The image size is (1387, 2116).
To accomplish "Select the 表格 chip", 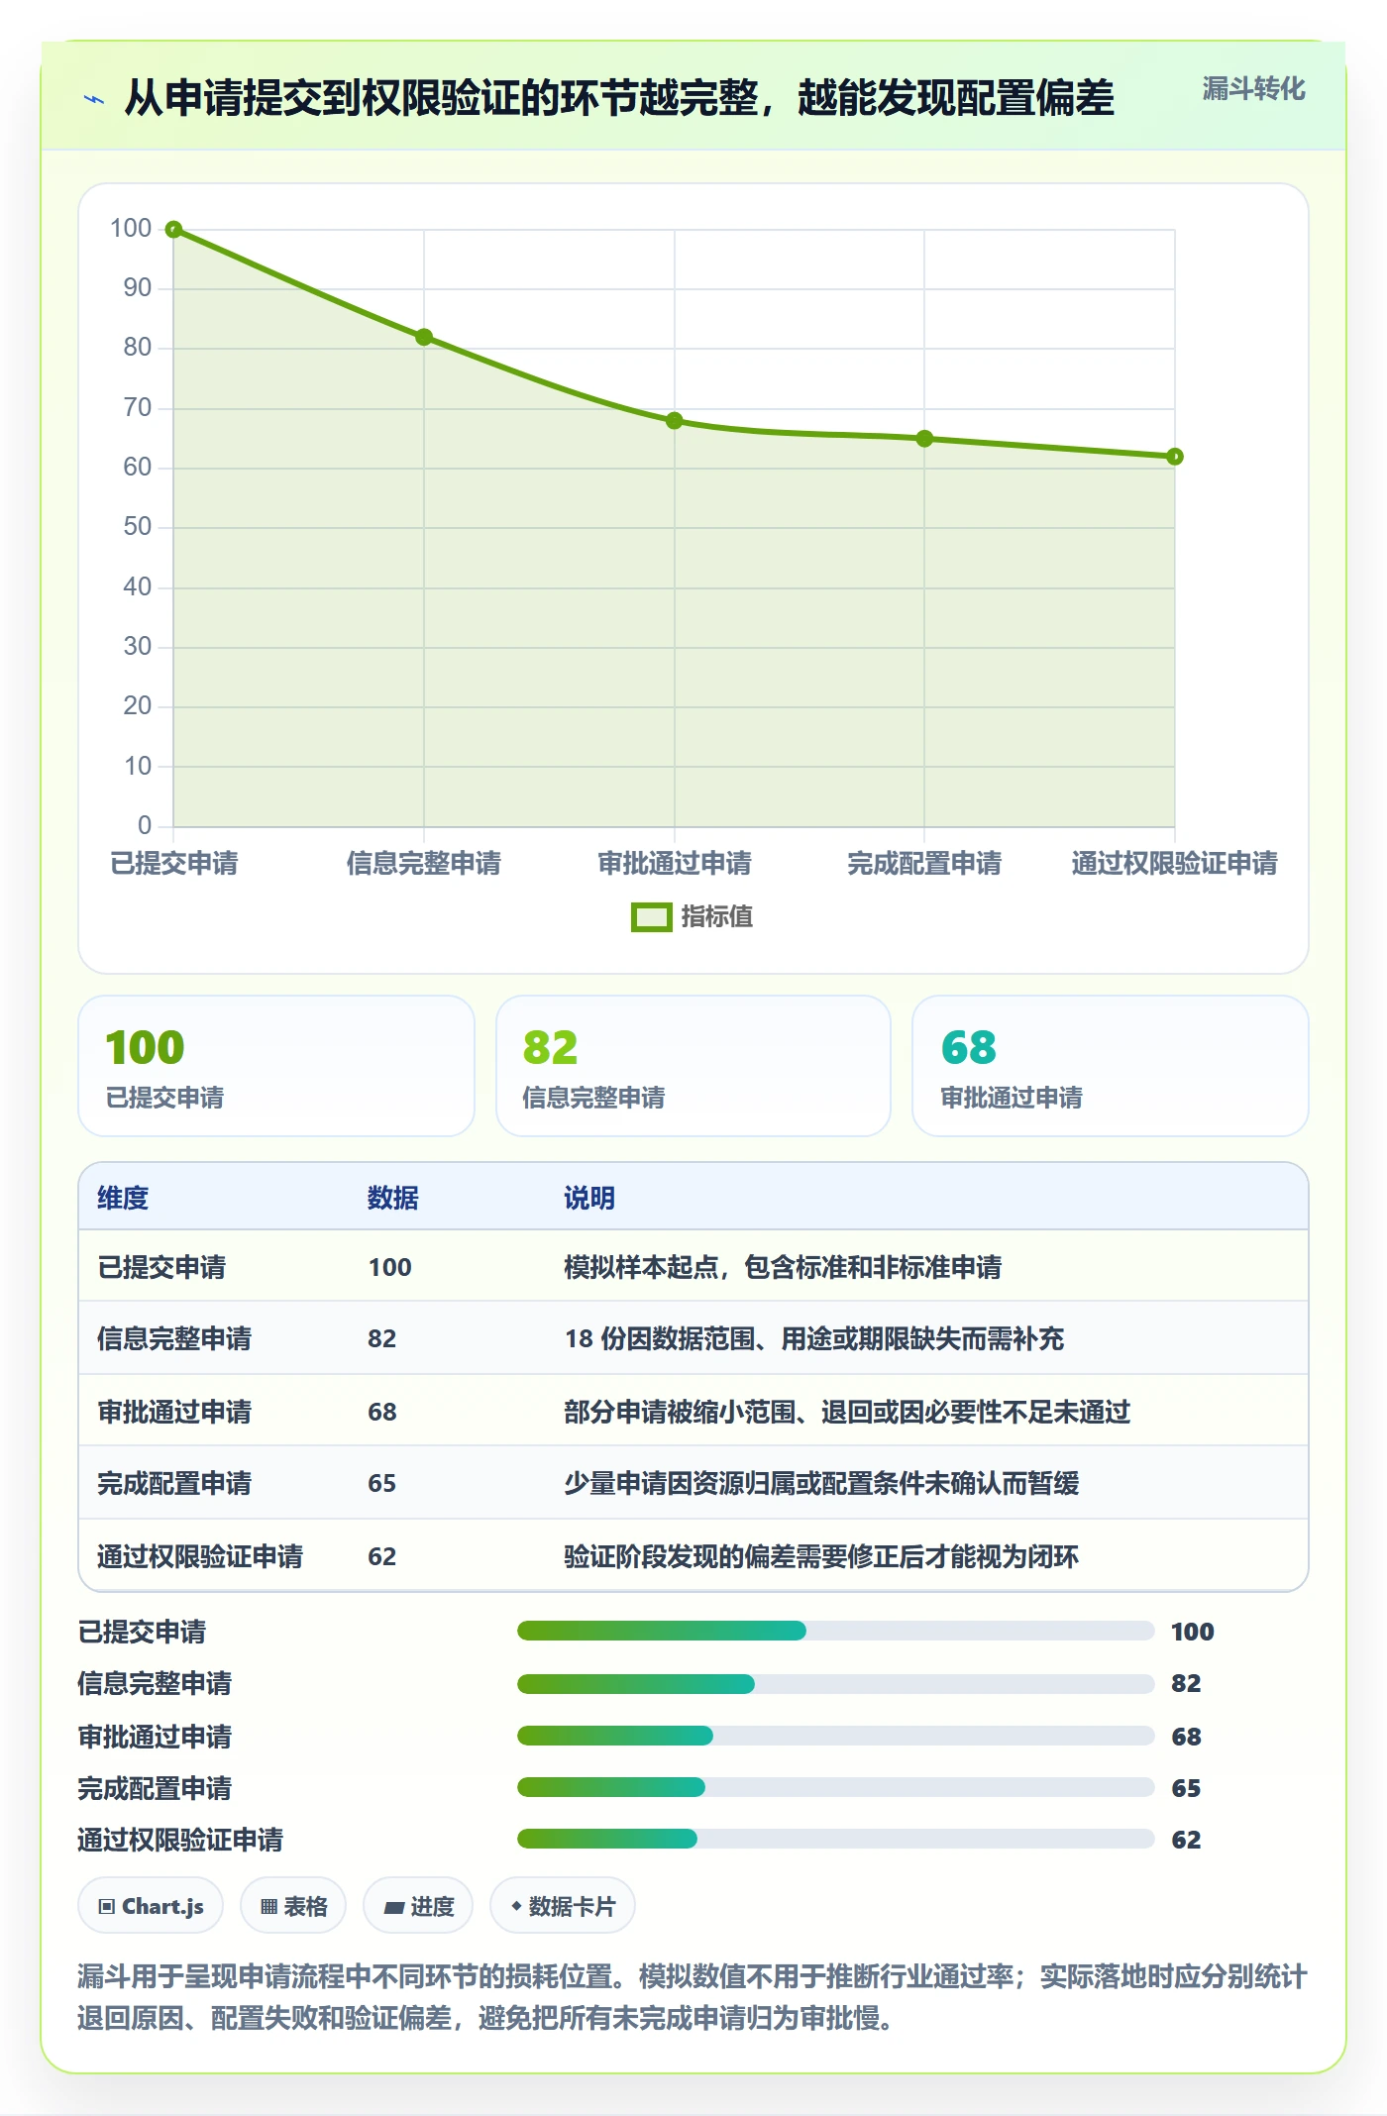I will (x=293, y=1906).
